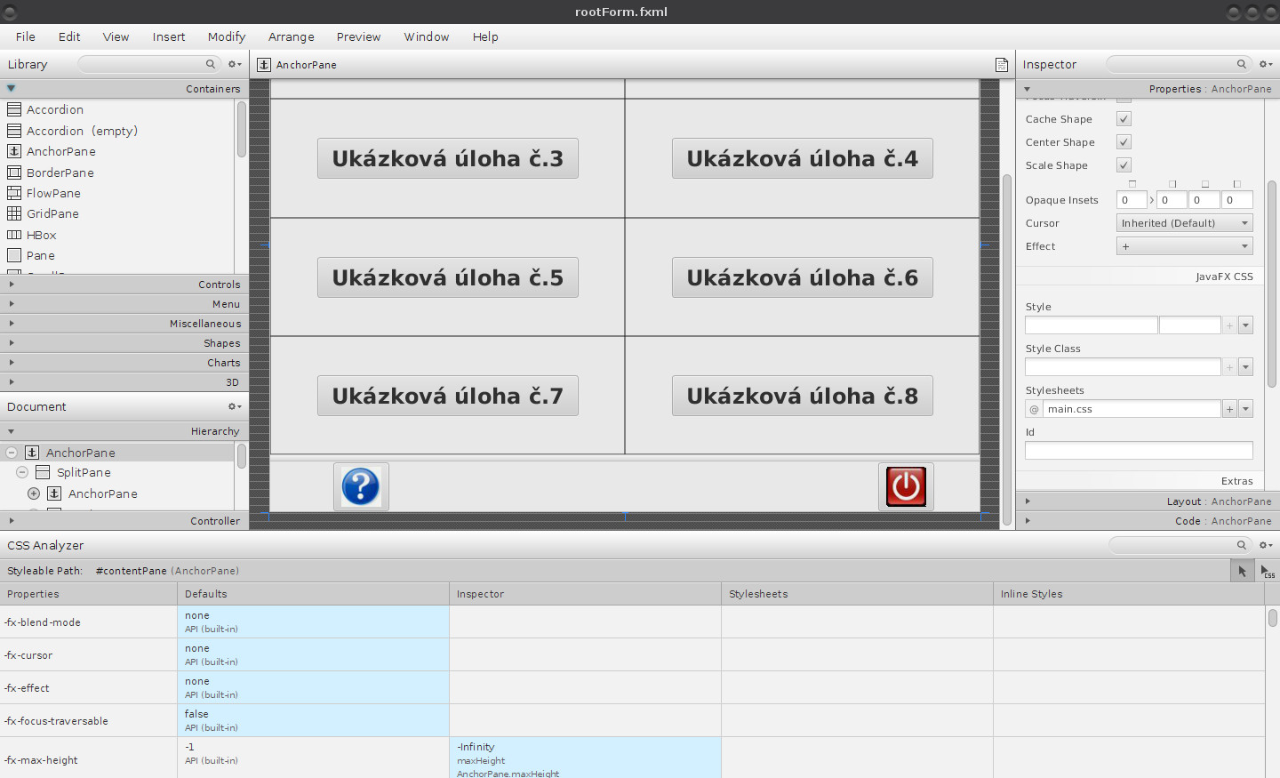
Task: Open the Effect dropdown
Action: click(1184, 246)
